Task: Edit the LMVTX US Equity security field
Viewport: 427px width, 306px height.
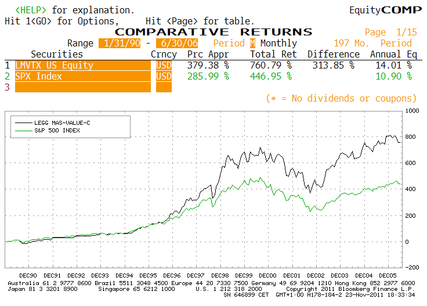Action: point(83,66)
